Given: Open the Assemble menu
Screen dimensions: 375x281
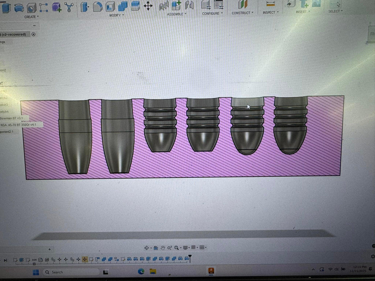Looking at the screenshot, I should point(177,14).
